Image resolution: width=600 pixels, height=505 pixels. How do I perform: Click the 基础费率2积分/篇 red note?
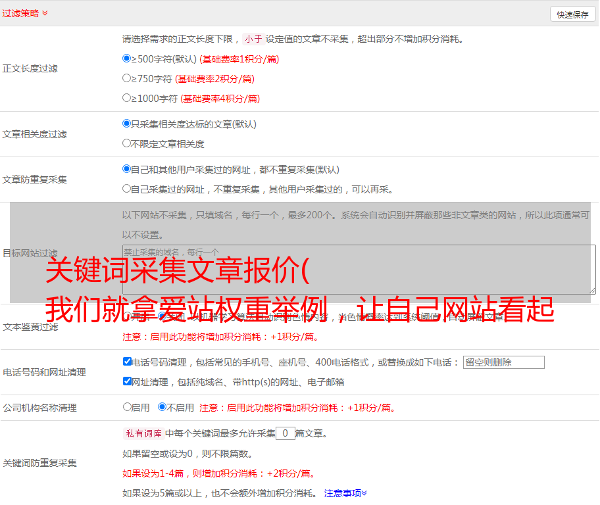tap(214, 79)
